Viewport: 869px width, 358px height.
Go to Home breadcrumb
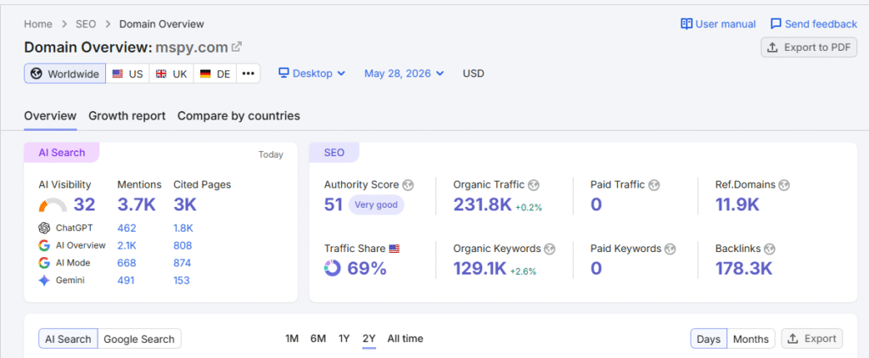(x=38, y=24)
